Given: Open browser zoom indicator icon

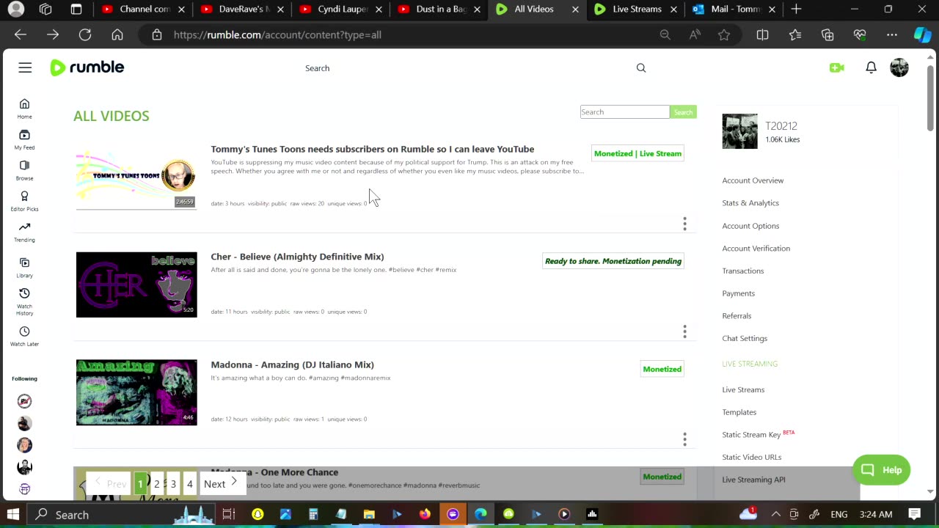Looking at the screenshot, I should pos(665,34).
